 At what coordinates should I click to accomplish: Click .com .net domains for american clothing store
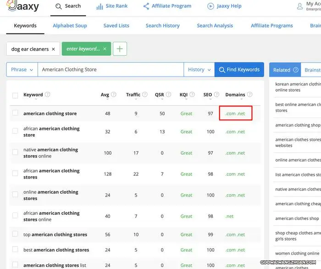point(235,113)
